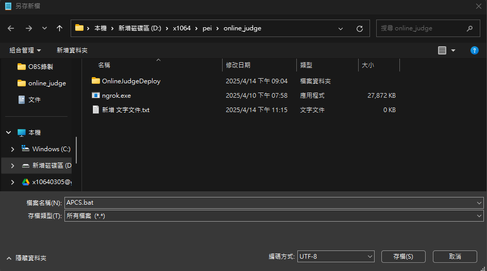Open the file name history dropdown
The image size is (487, 271).
[x=479, y=203]
